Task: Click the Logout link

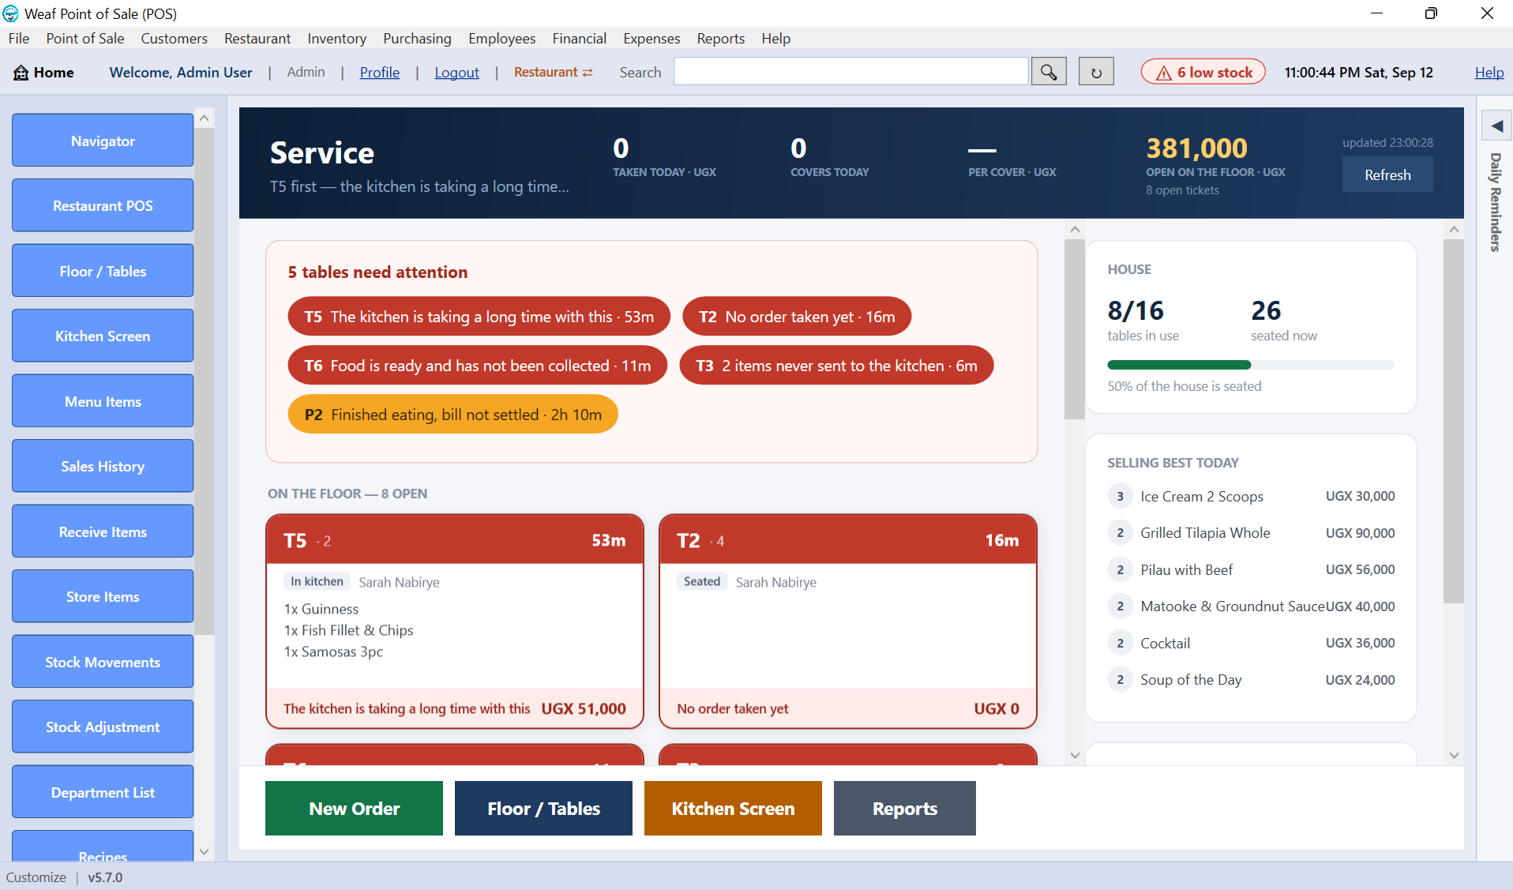Action: tap(456, 72)
